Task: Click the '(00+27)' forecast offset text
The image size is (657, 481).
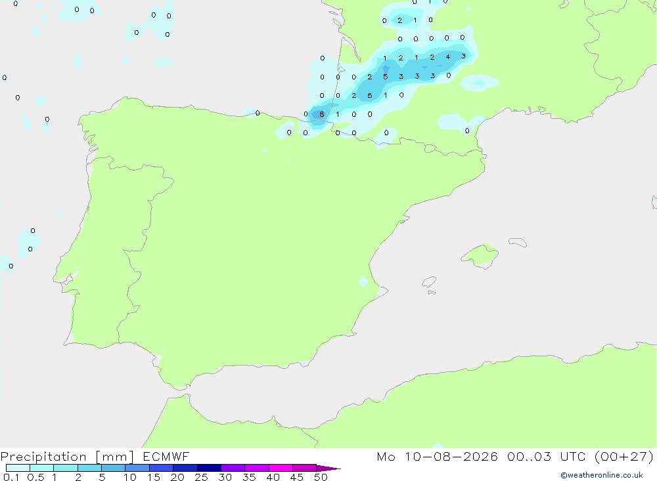Action: (x=624, y=456)
